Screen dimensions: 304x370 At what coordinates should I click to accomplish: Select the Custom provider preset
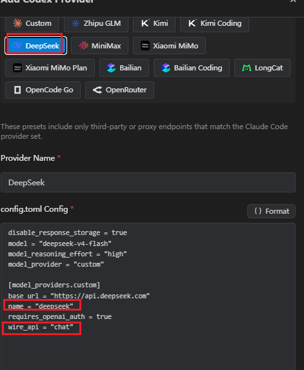click(32, 24)
